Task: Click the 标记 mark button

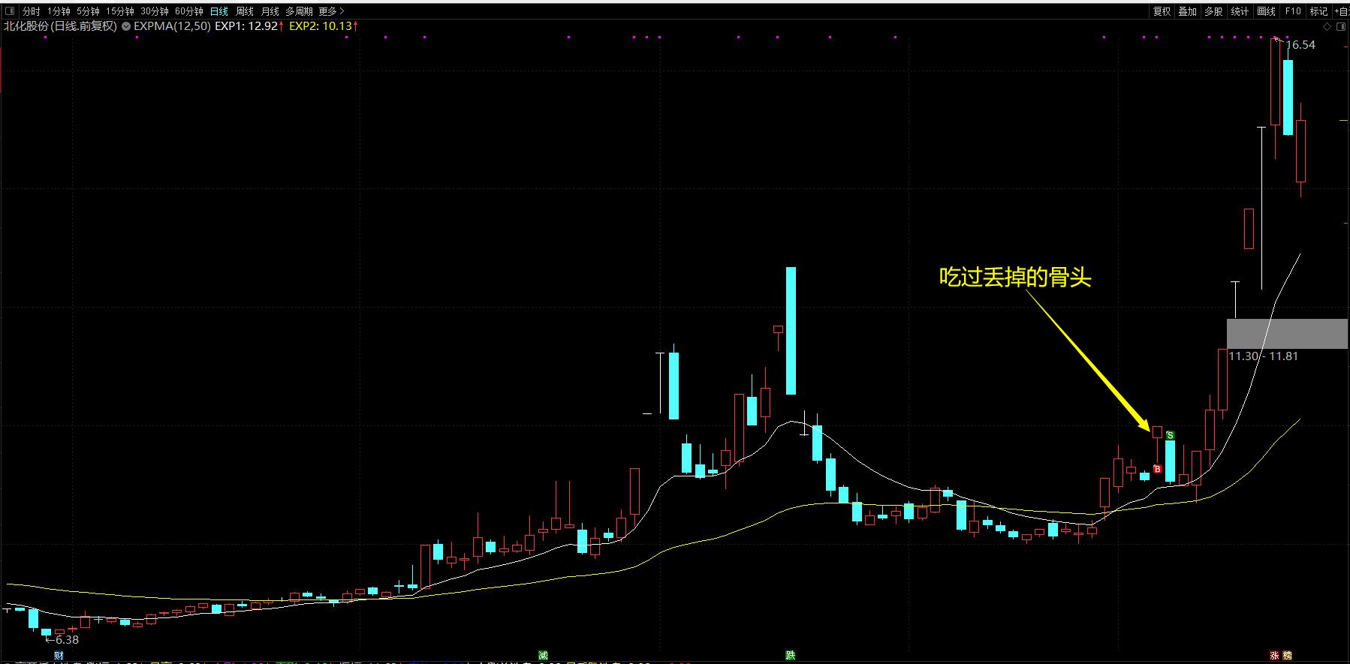Action: point(1318,11)
